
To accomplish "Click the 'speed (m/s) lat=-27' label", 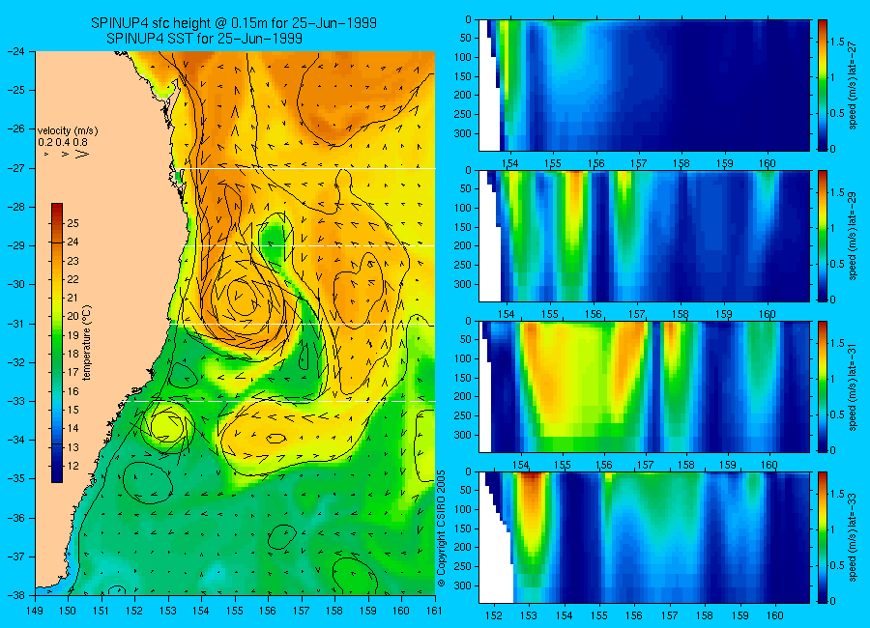I will pyautogui.click(x=854, y=85).
